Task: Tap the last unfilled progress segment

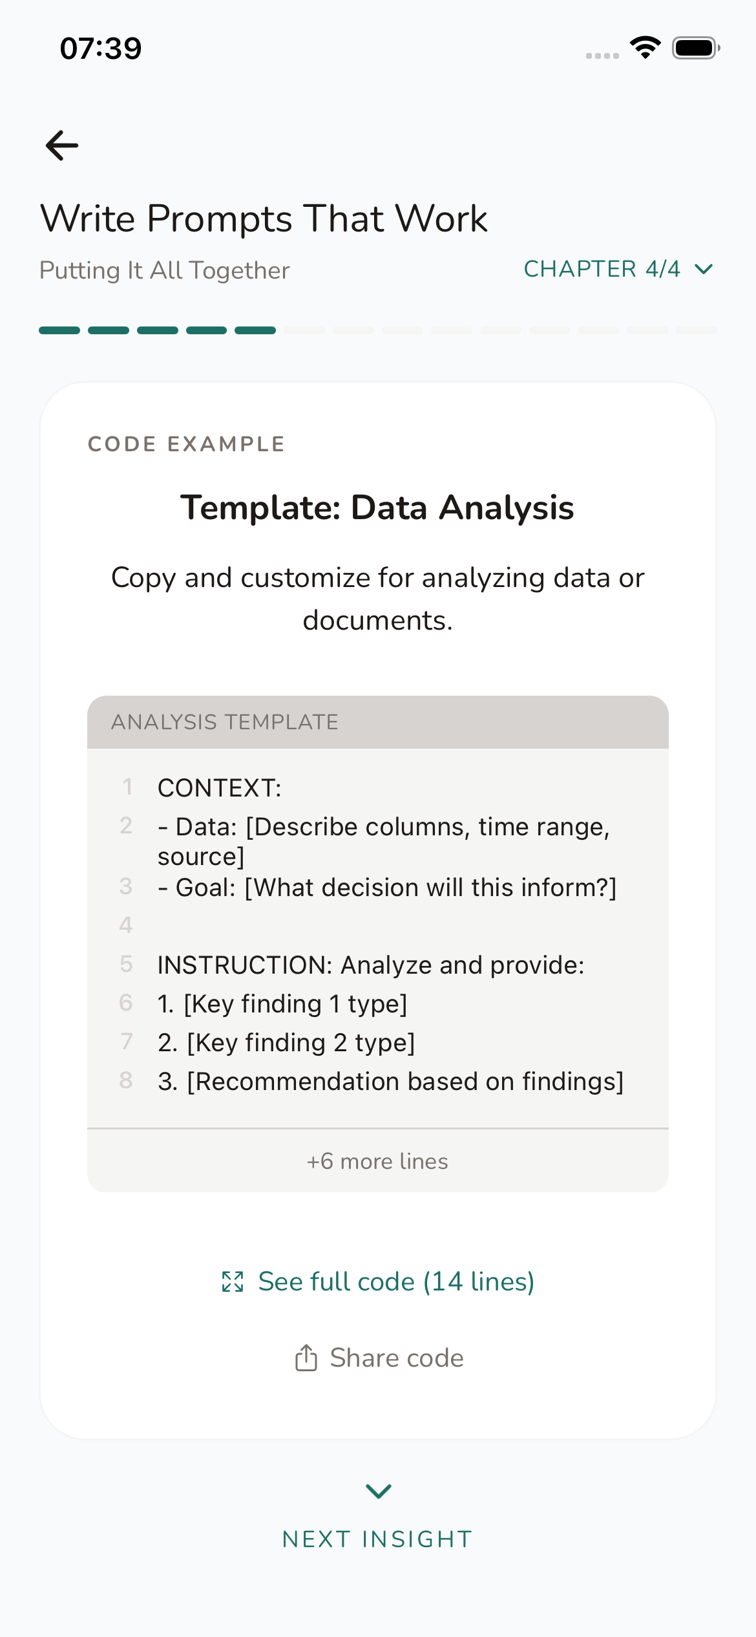Action: pos(696,330)
